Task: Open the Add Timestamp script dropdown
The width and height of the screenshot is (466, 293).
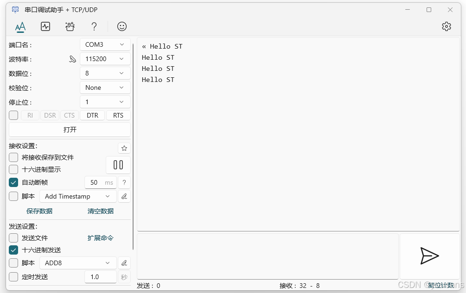Action: (x=78, y=196)
